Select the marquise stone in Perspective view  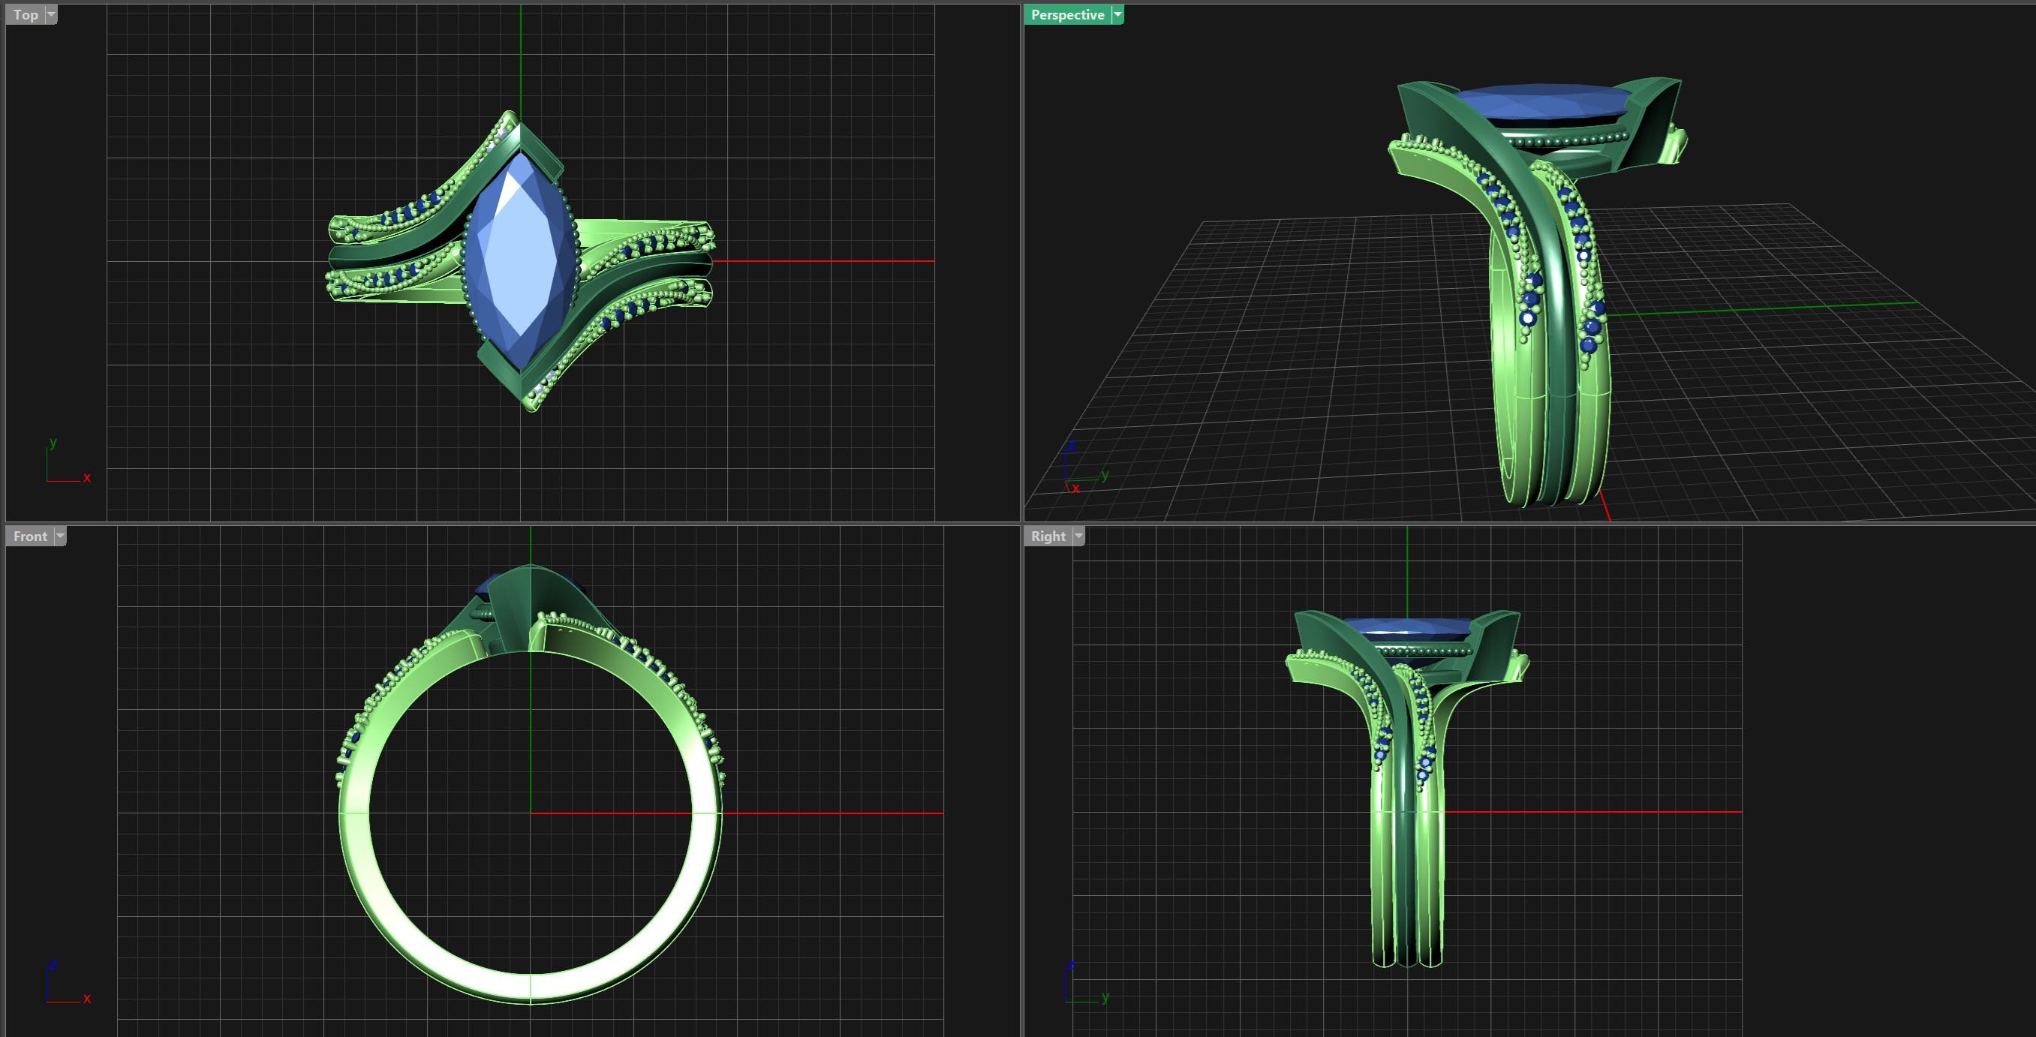pos(1541,101)
